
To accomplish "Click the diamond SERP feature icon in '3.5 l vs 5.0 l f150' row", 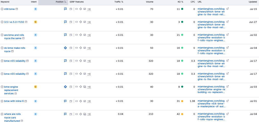I will pos(81,22).
